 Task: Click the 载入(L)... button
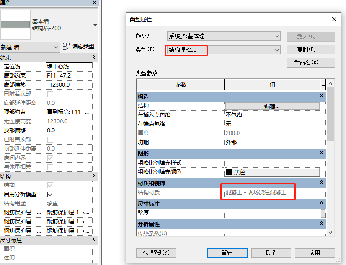coord(311,36)
